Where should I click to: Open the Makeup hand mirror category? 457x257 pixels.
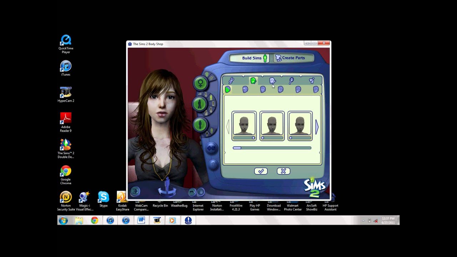click(291, 81)
